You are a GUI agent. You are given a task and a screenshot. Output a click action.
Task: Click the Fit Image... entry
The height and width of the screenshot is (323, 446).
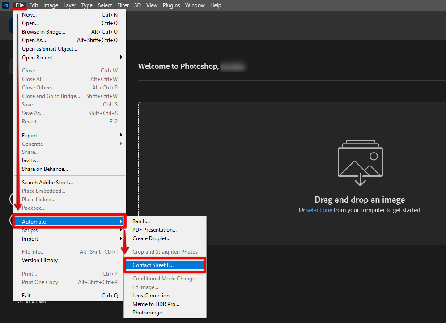(x=165, y=287)
